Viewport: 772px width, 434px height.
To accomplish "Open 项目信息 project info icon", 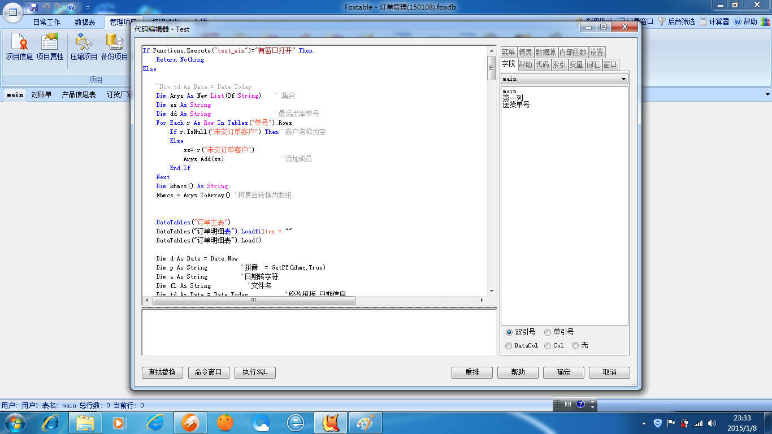I will click(19, 47).
